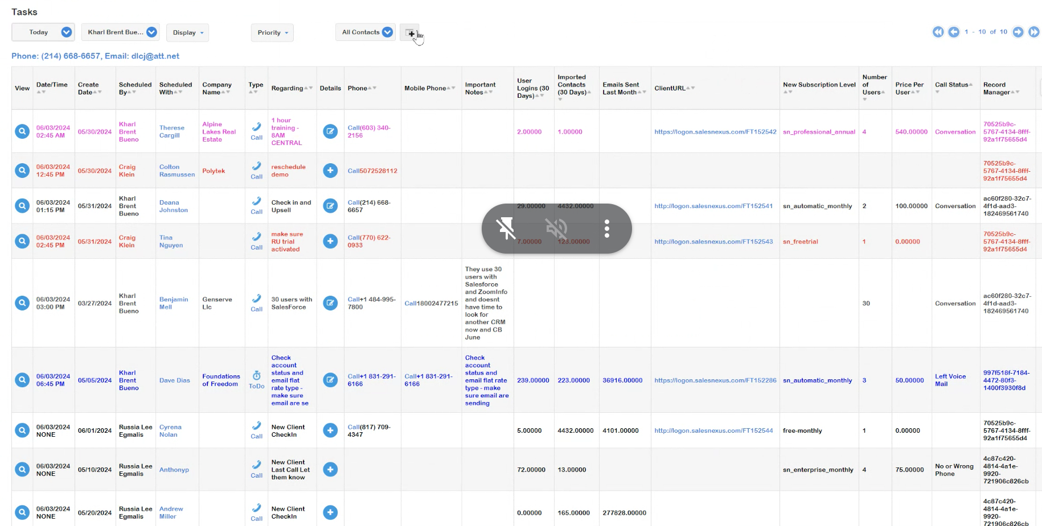Open the Today date dropdown
This screenshot has height=526, width=1042.
(x=43, y=32)
